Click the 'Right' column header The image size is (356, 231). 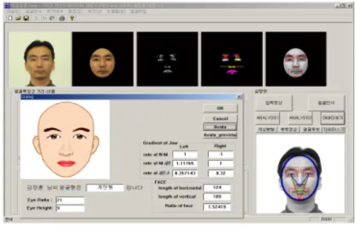coord(220,146)
